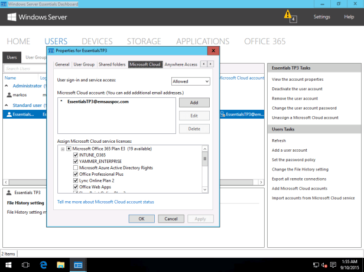The height and width of the screenshot is (272, 364).
Task: Open Task View in the taskbar
Action: coord(26,266)
